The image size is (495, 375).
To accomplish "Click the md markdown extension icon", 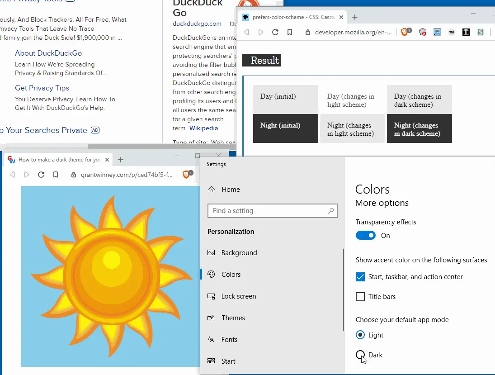I will [452, 32].
